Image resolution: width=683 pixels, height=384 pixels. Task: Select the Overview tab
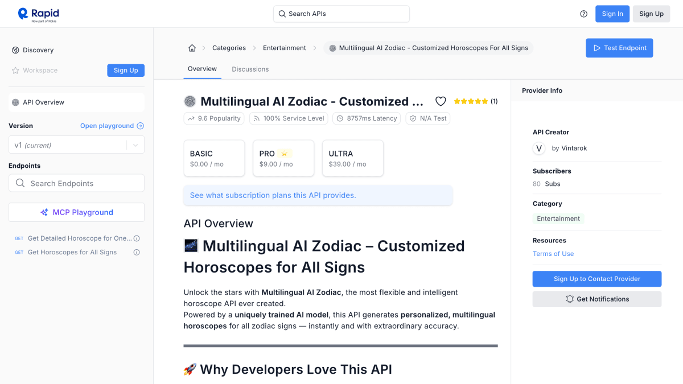202,69
